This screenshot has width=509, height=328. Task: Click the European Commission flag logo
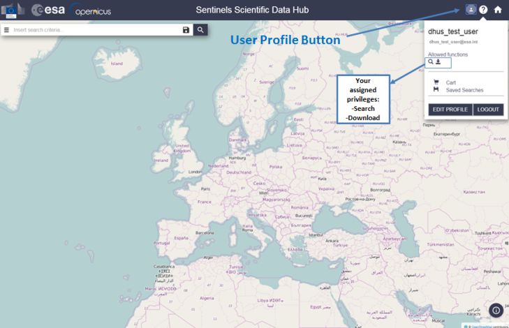13,10
